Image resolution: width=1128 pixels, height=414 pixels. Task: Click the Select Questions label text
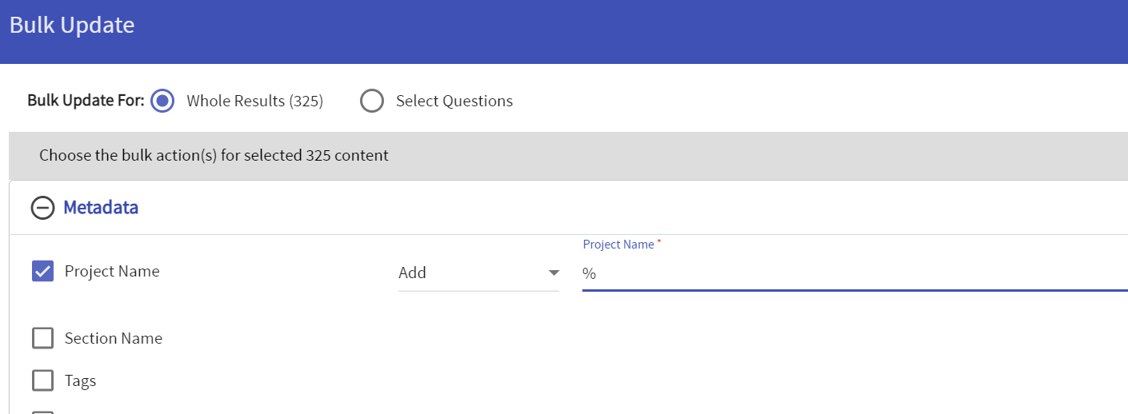pyautogui.click(x=454, y=102)
